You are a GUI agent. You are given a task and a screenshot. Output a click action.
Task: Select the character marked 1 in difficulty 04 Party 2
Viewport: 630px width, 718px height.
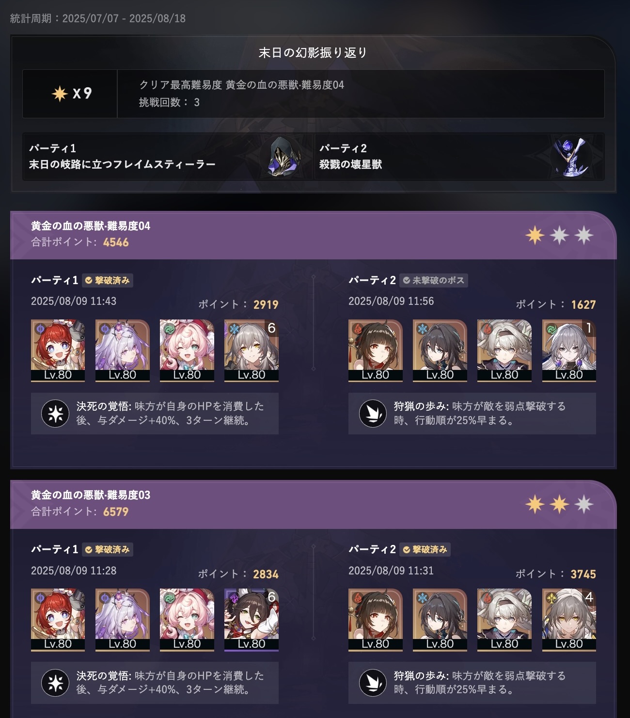point(569,351)
